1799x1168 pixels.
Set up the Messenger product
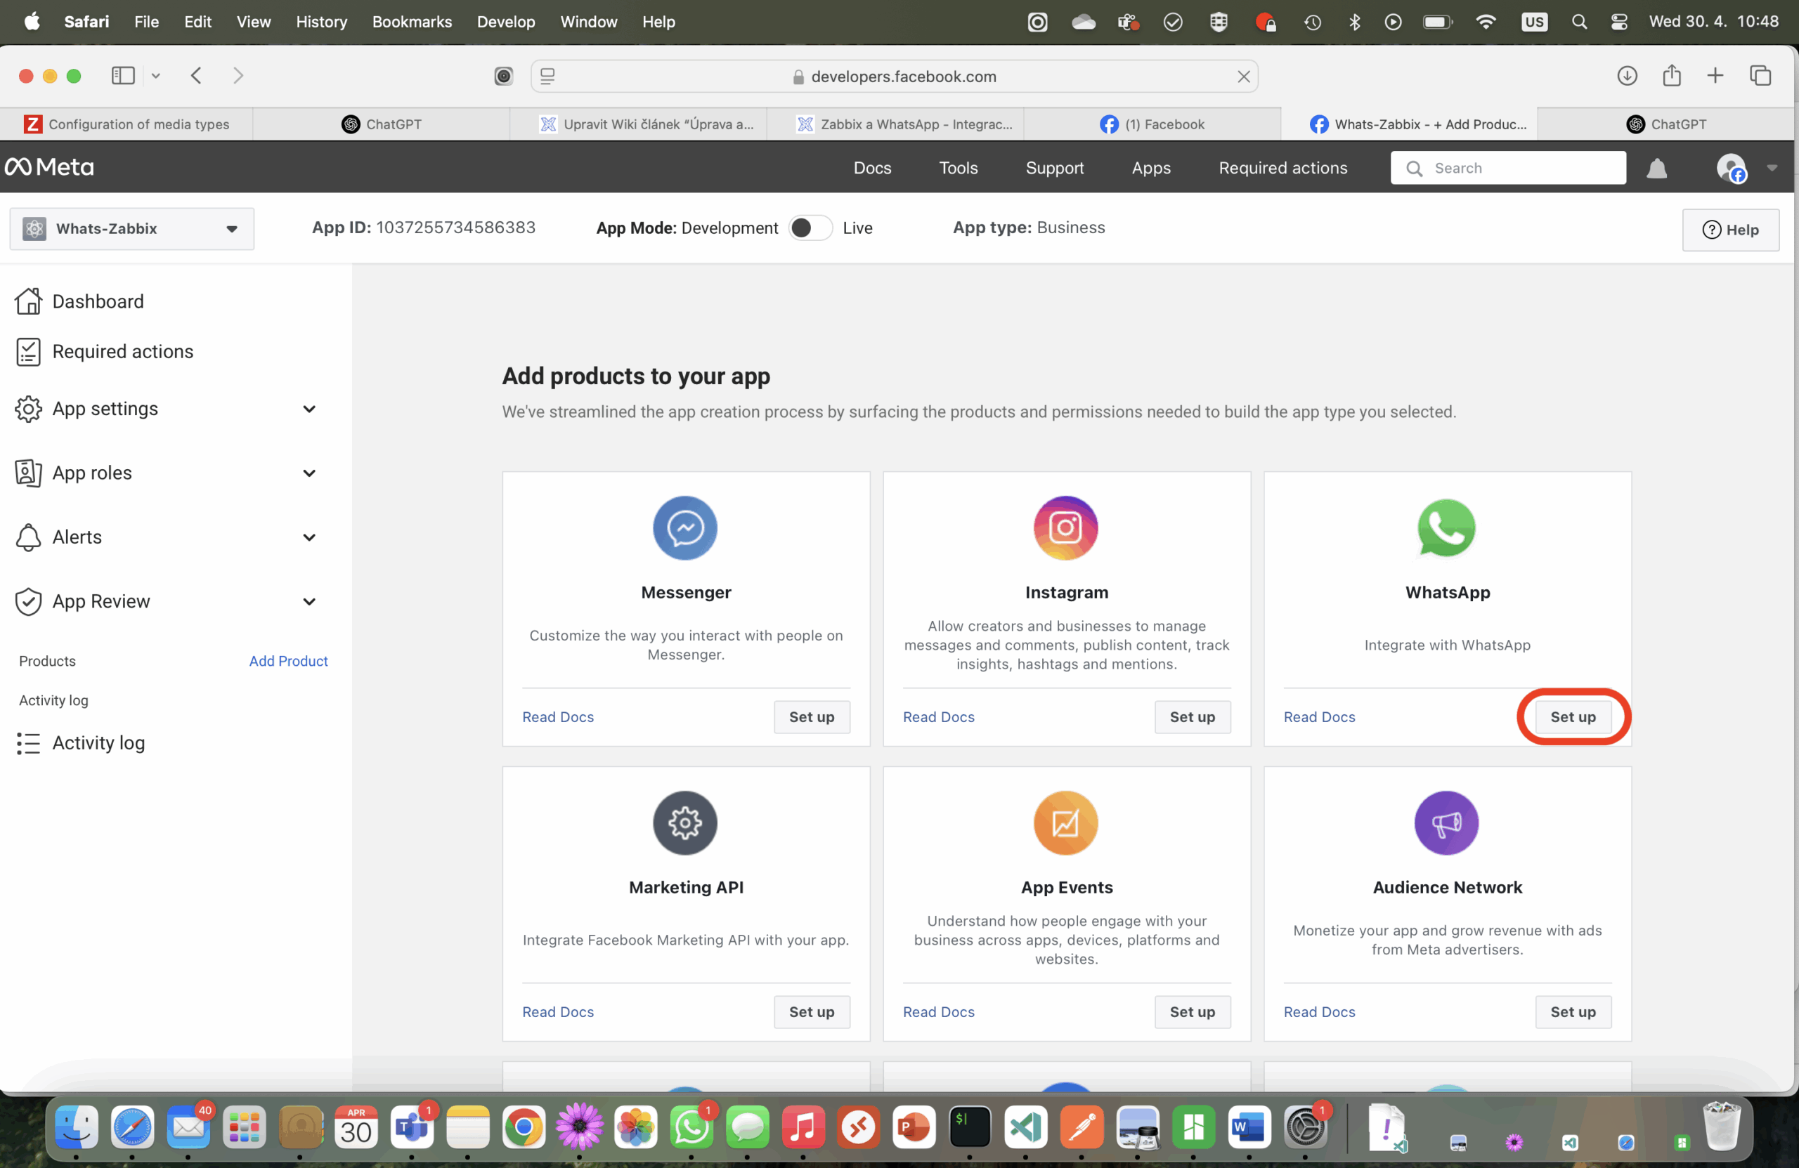[x=811, y=716]
